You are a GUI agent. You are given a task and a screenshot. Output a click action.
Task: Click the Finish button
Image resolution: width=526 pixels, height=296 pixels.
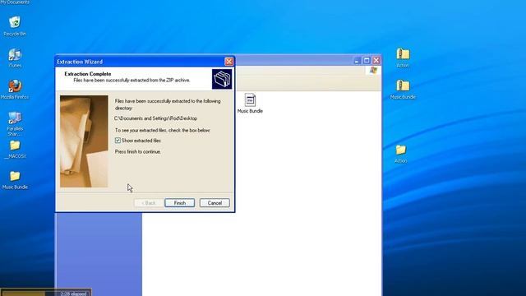tap(179, 203)
